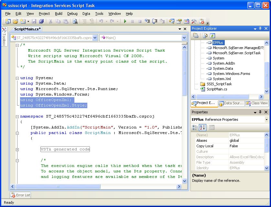Click the Properties icon in Project Explorer
Image resolution: width=271 pixels, height=207 pixels.
(196, 36)
